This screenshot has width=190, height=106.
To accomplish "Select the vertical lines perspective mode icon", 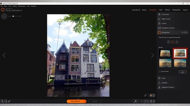I will 173,42.
